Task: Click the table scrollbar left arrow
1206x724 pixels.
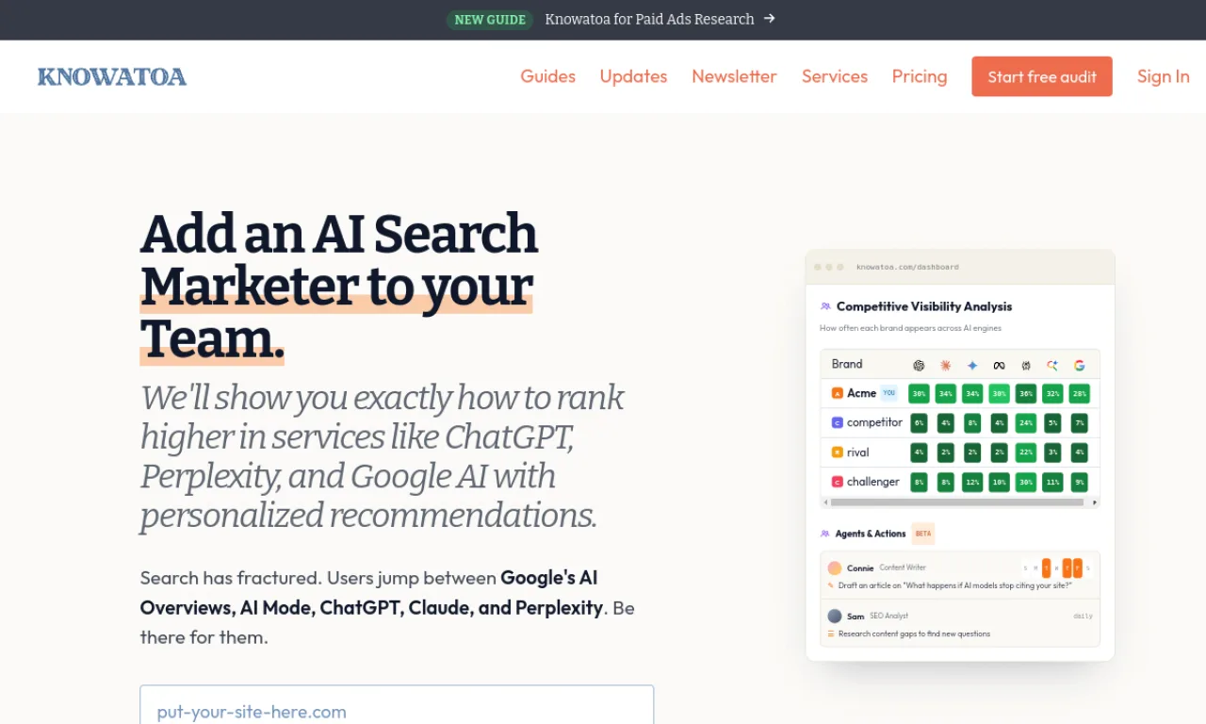Action: click(825, 502)
